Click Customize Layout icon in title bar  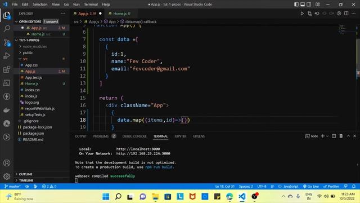coord(317,5)
